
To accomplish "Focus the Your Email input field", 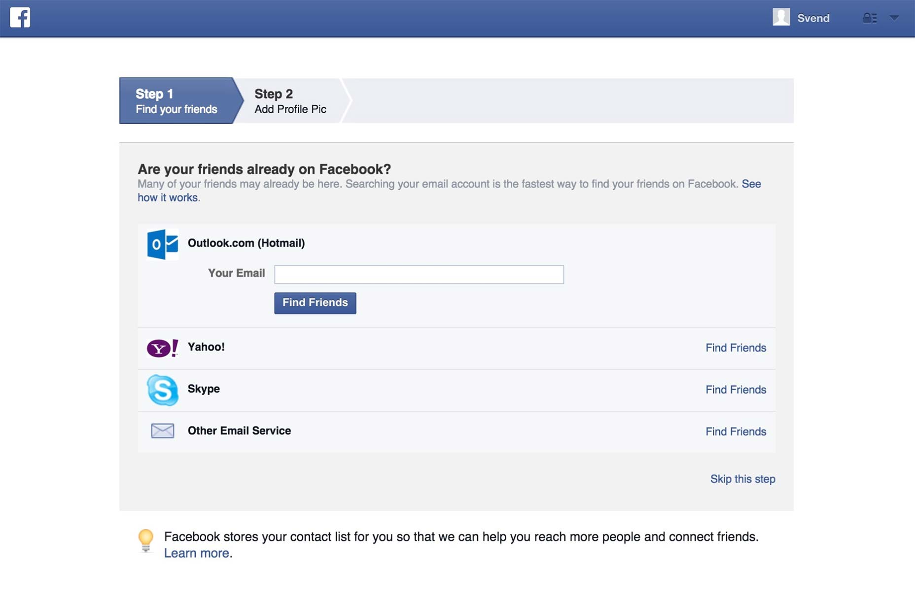I will click(x=419, y=274).
